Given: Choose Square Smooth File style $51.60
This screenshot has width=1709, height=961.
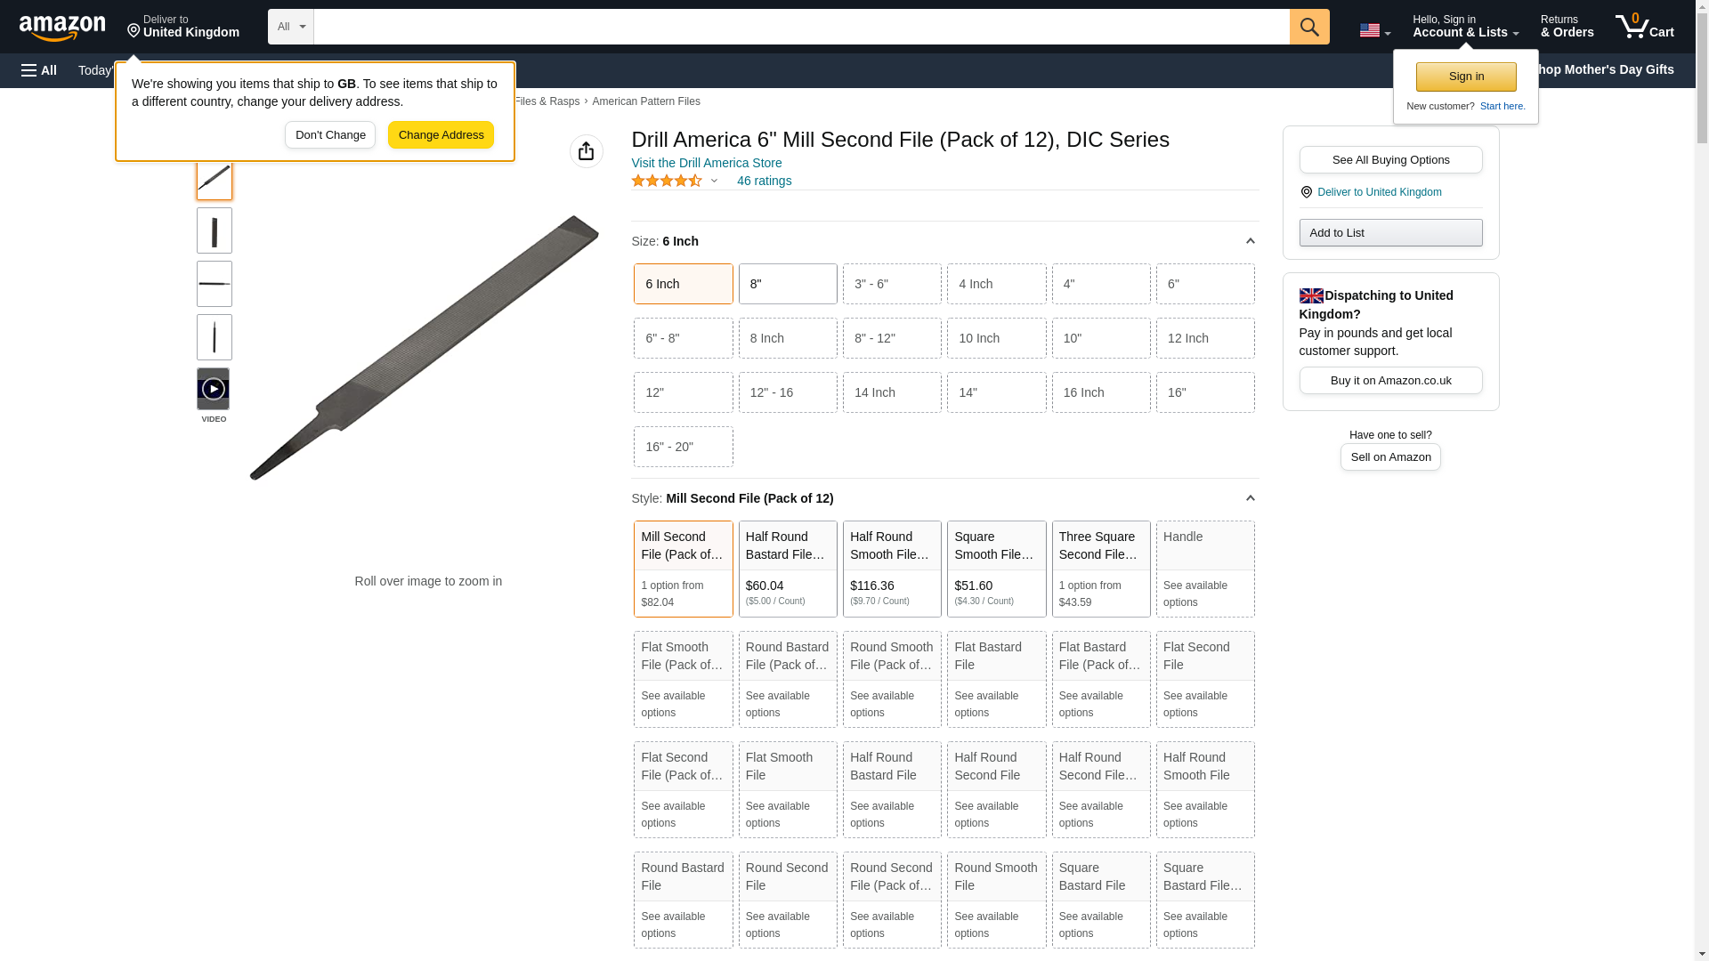Looking at the screenshot, I should click(995, 569).
